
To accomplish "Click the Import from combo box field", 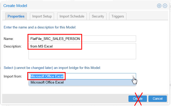I will pyautogui.click(x=79, y=76).
